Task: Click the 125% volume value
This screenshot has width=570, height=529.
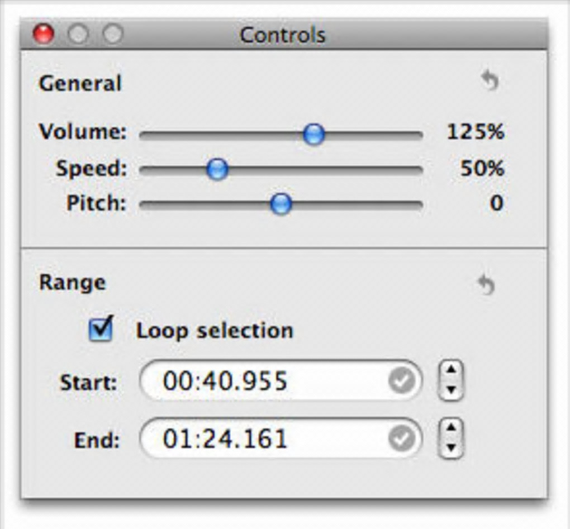Action: tap(475, 132)
